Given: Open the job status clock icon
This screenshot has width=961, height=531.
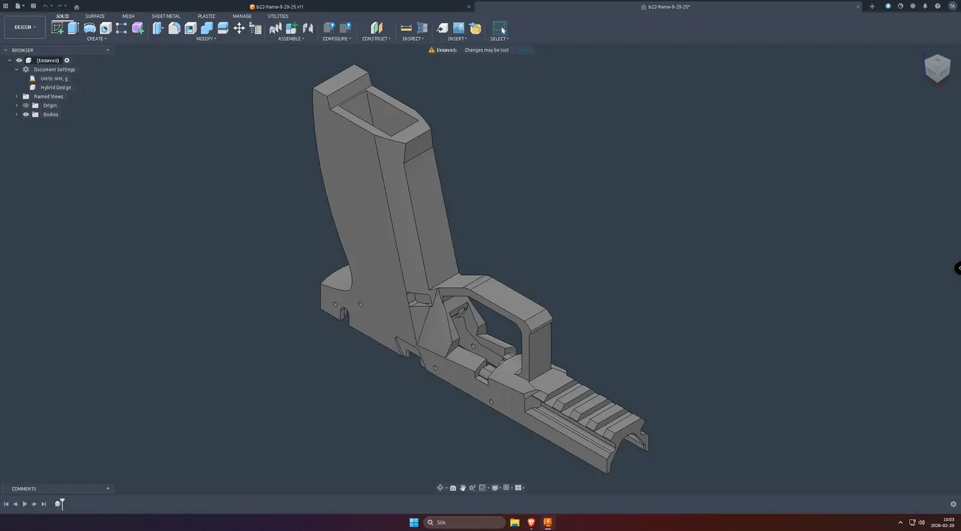Looking at the screenshot, I should (912, 6).
